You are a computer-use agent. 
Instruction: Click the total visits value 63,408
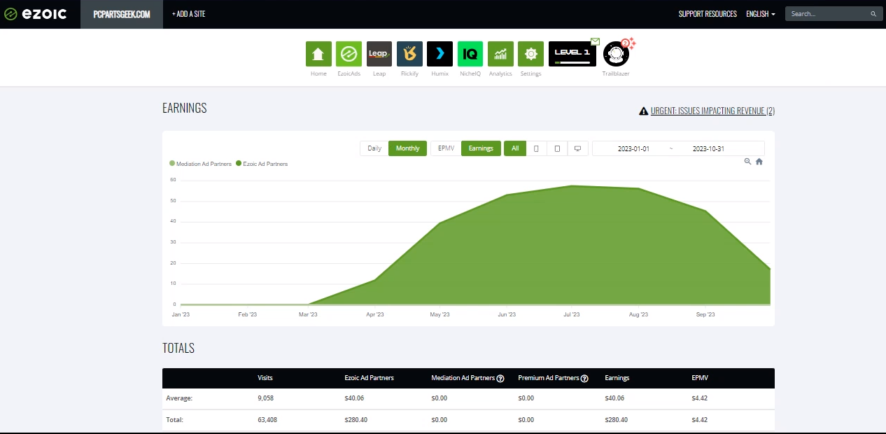point(267,420)
